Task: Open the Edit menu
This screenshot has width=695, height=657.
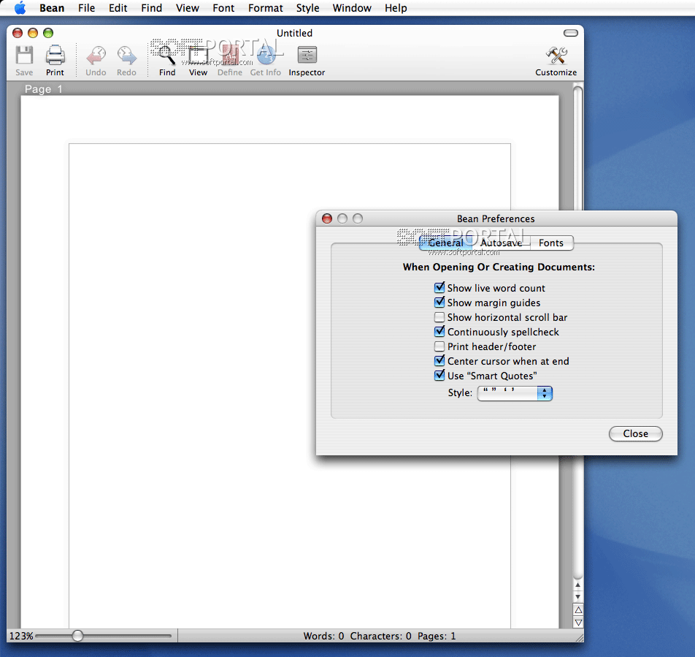Action: click(x=118, y=8)
